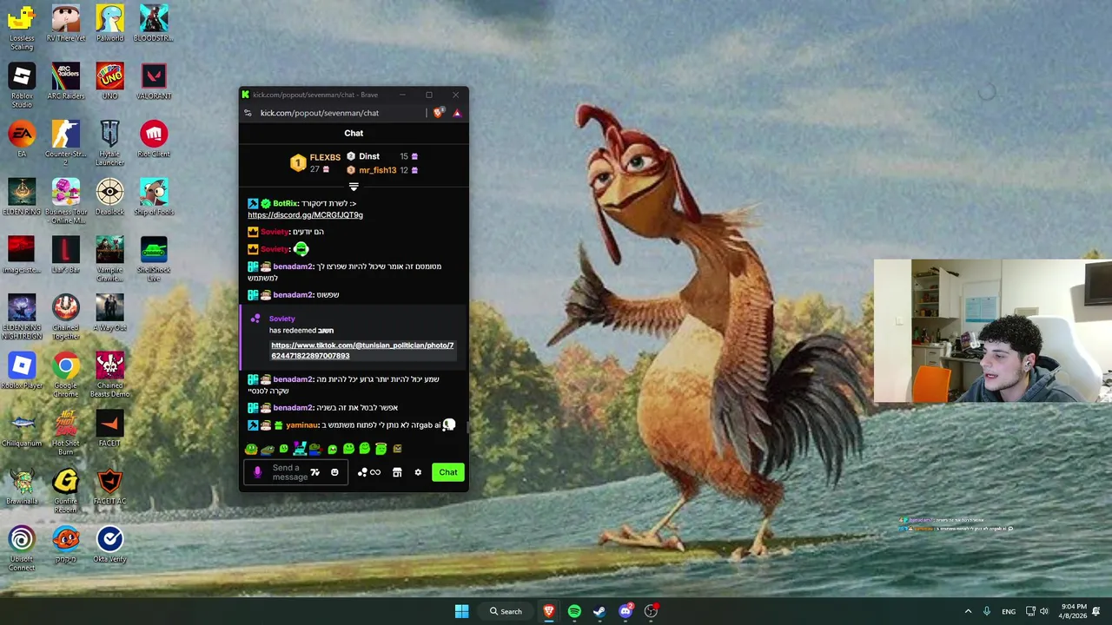Send message with green Chat button
This screenshot has height=625, width=1112.
tap(448, 472)
